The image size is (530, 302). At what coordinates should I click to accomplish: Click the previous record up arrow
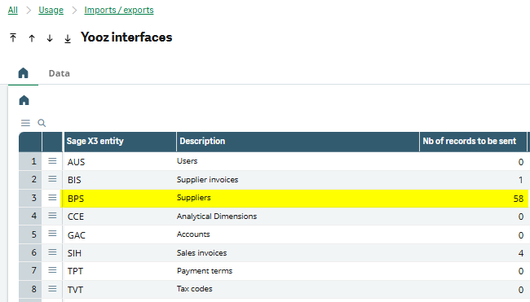[x=32, y=38]
